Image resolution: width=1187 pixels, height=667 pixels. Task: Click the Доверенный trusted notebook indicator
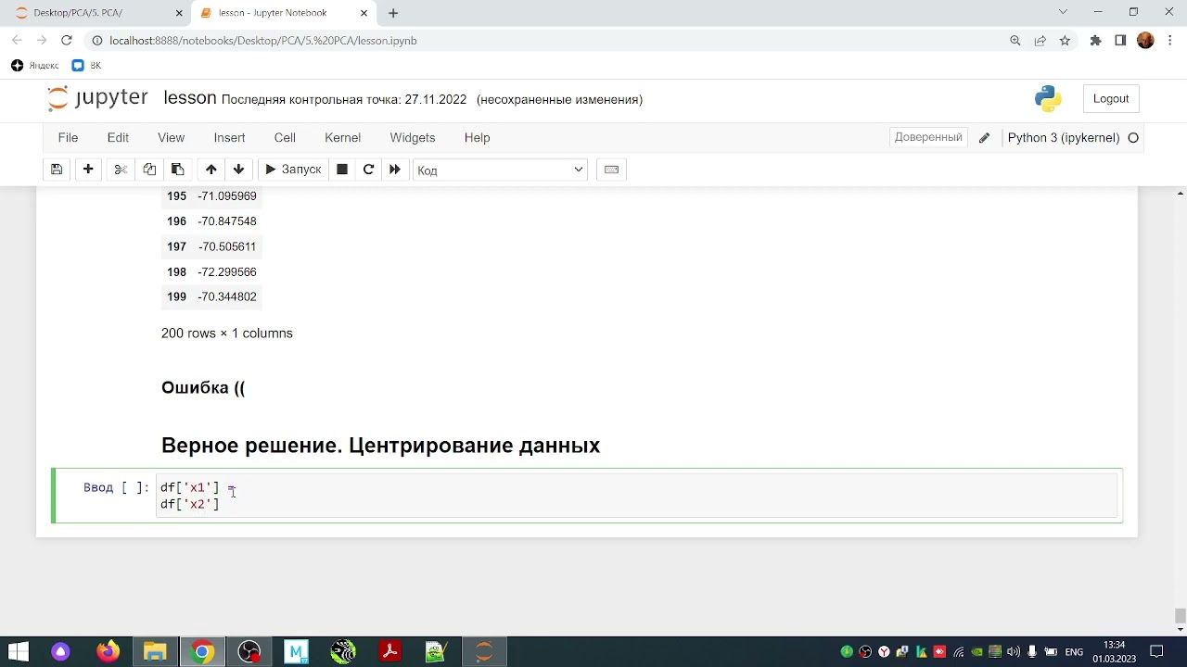[928, 137]
